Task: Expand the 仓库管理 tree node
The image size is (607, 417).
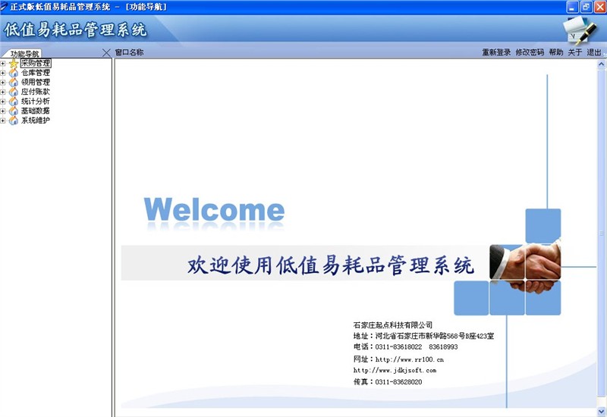Action: click(x=3, y=73)
